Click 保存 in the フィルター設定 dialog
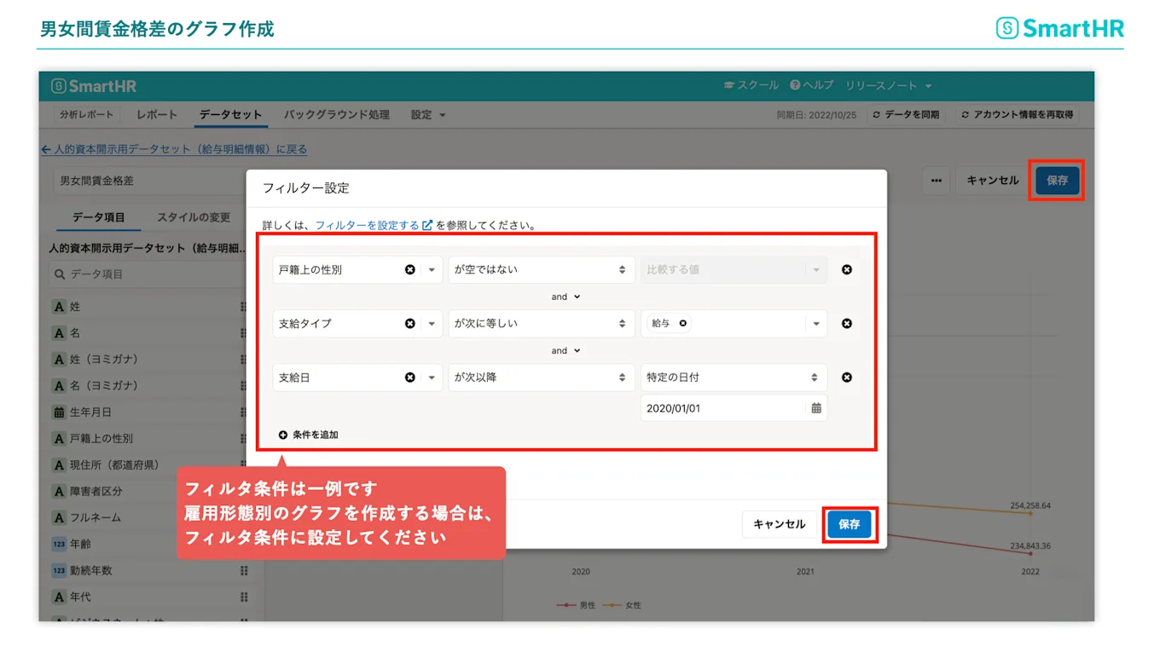1160x652 pixels. (850, 524)
